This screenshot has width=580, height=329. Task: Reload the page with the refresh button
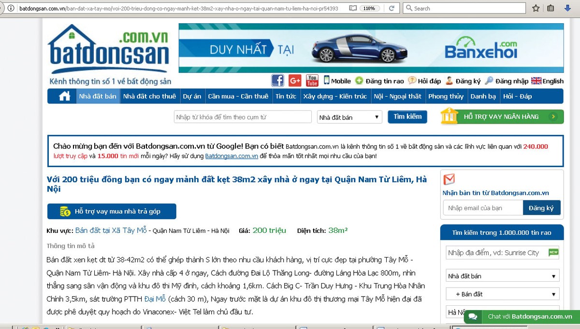pyautogui.click(x=392, y=8)
